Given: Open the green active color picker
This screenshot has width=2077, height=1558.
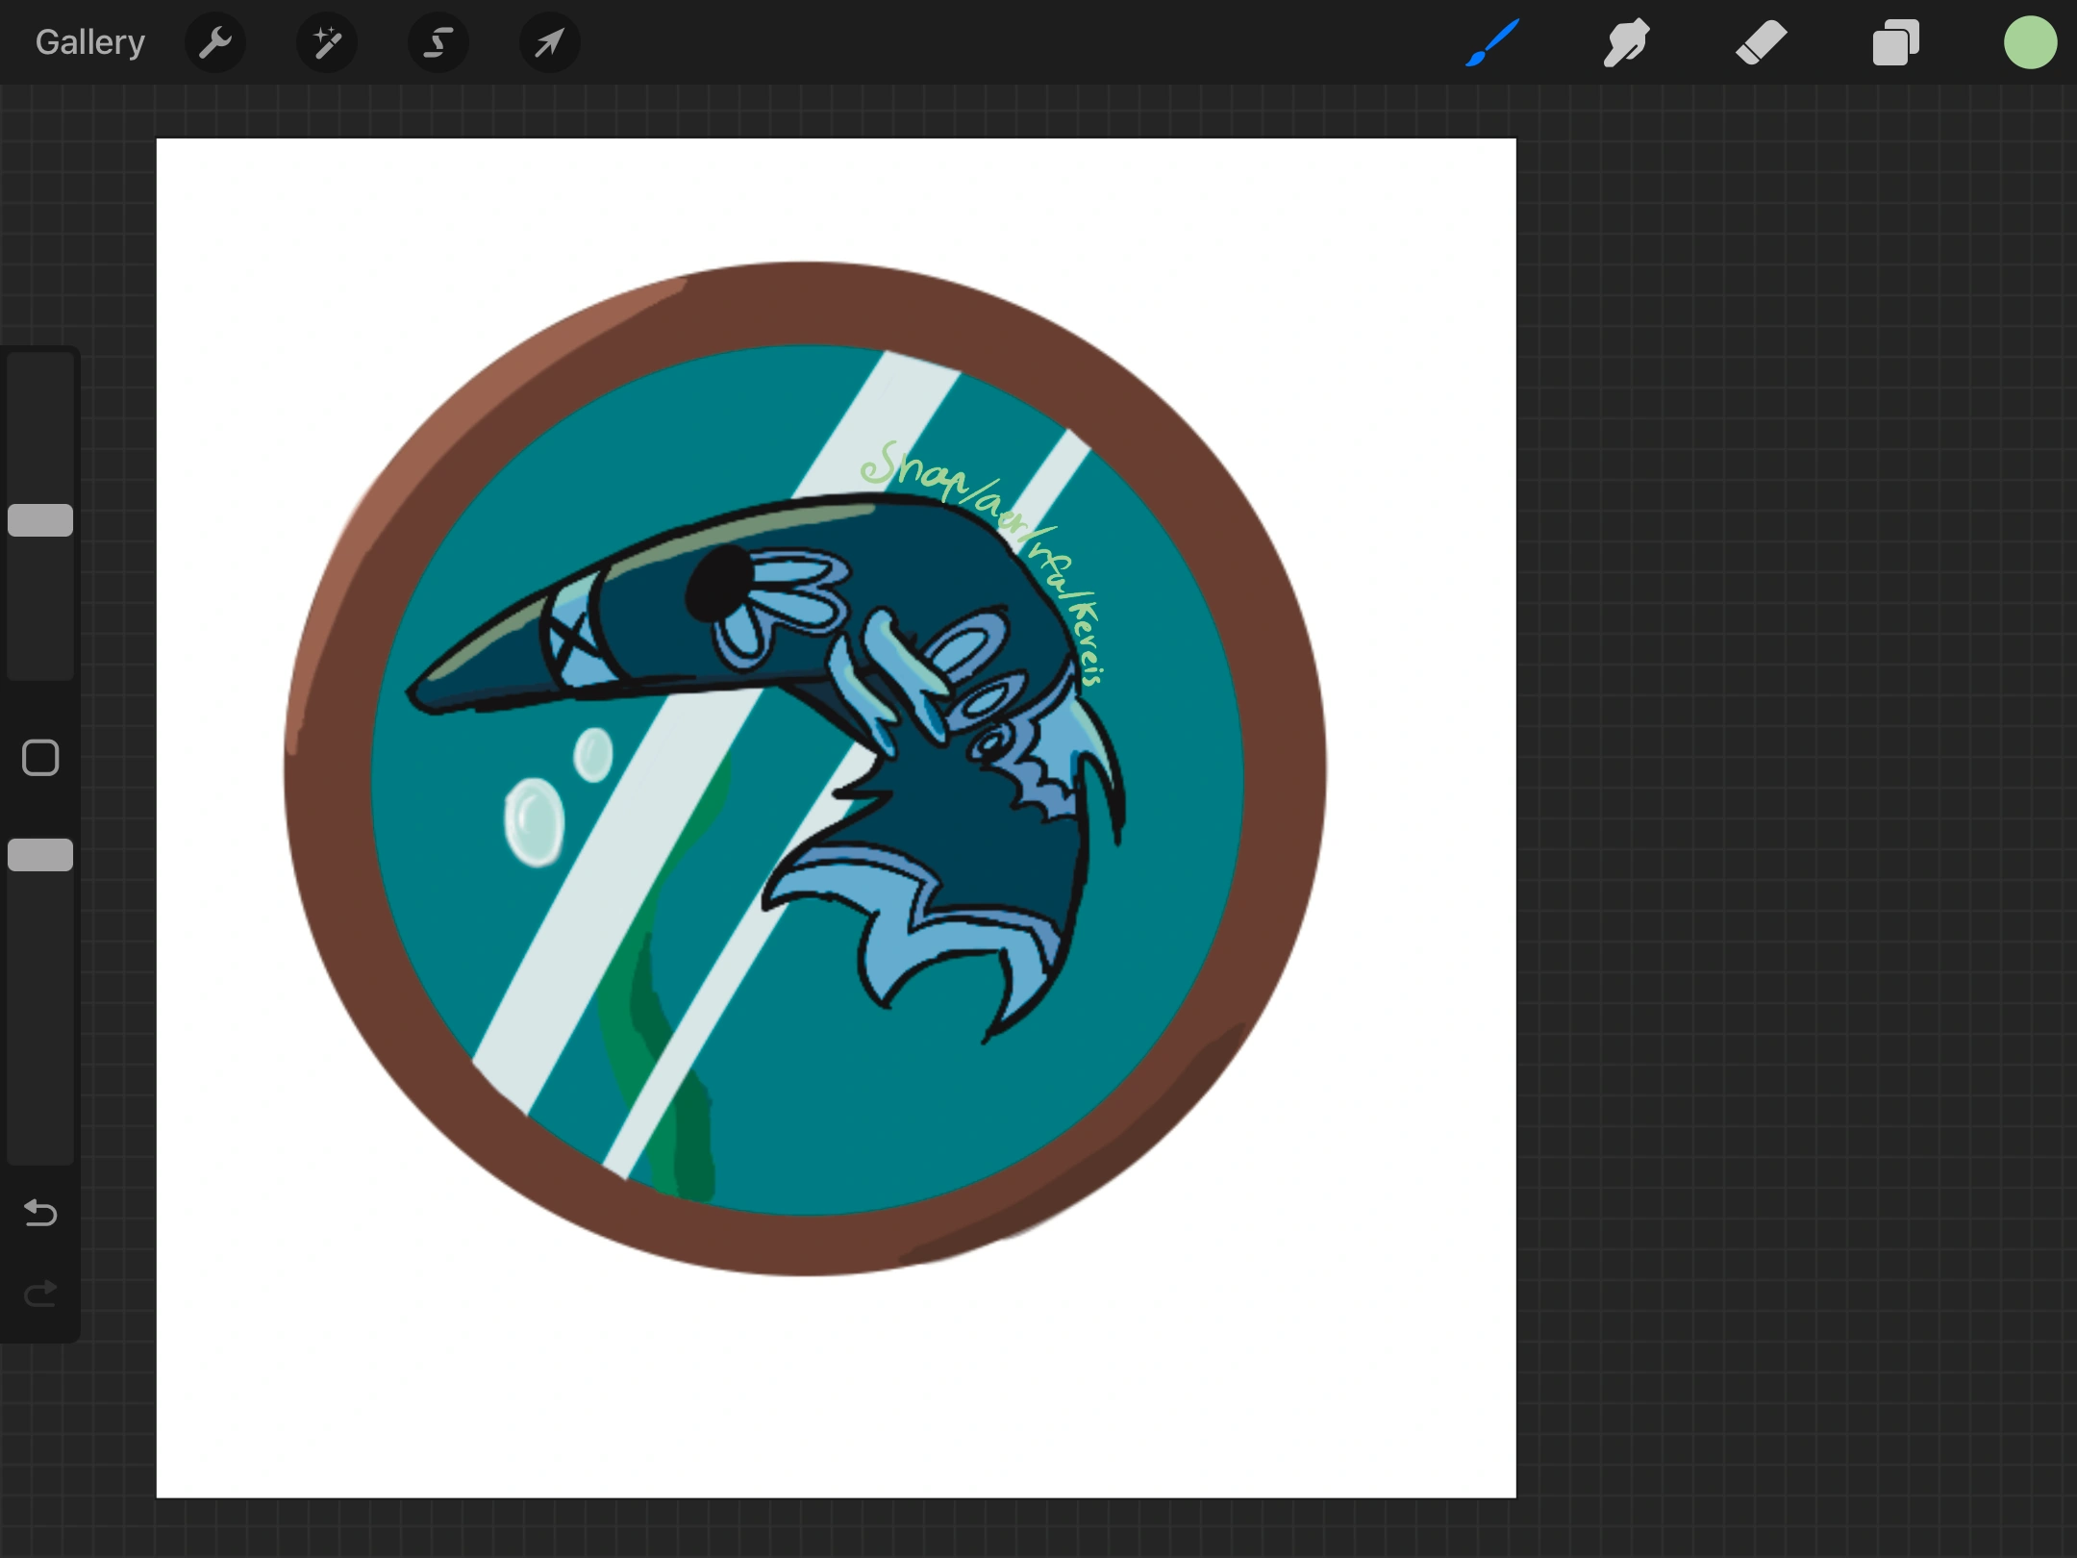Looking at the screenshot, I should [x=2030, y=42].
